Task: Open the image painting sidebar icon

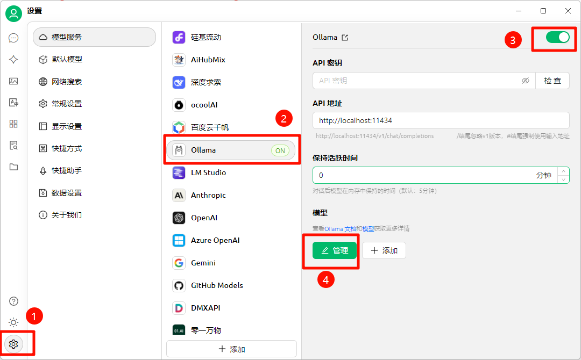Action: 13,81
